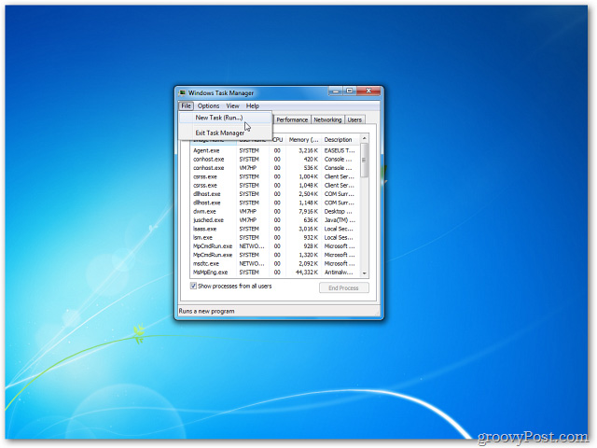The height and width of the screenshot is (448, 597).
Task: Click the Java(TM) ... description cell
Action: (x=340, y=220)
